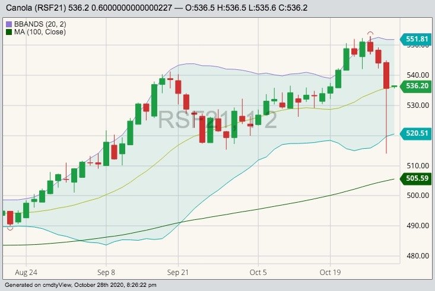This screenshot has height=291, width=435.
Task: Click the 'Sep 8' date axis label
Action: click(x=106, y=273)
